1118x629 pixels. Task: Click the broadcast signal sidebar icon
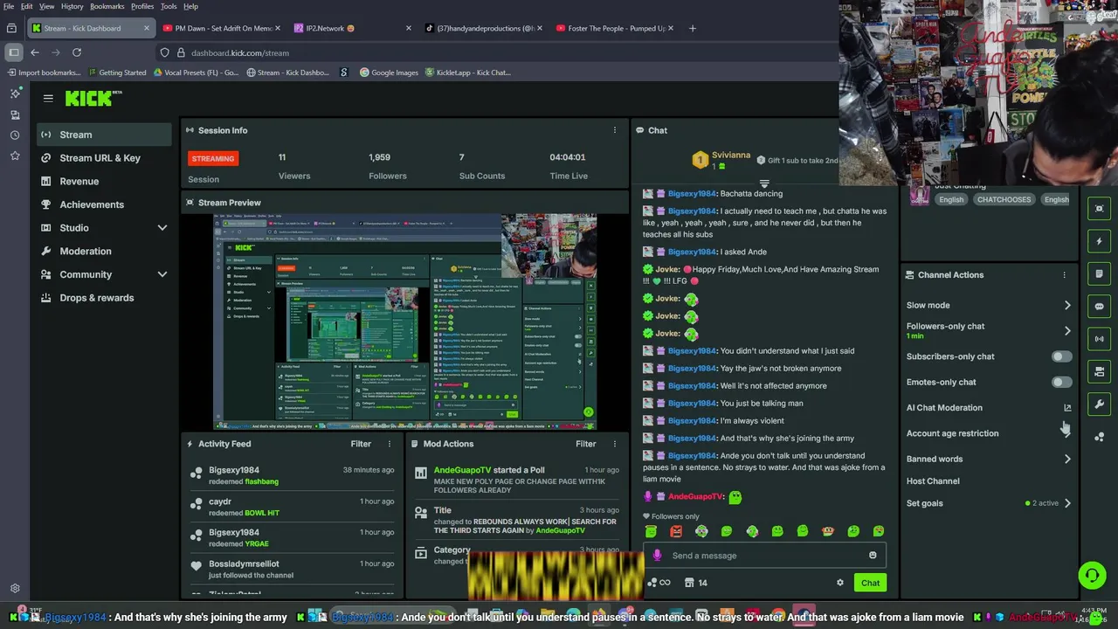[1099, 339]
